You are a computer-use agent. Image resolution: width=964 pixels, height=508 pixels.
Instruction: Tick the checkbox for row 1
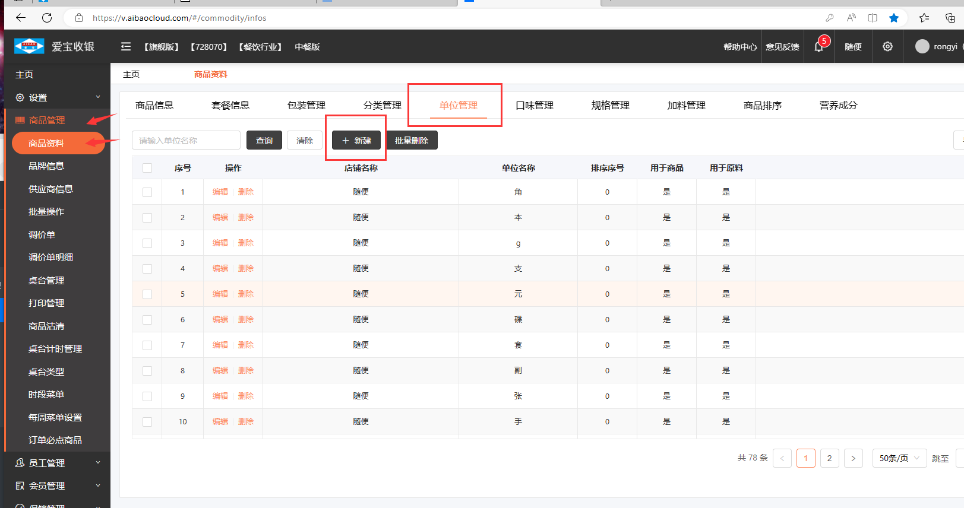[147, 192]
